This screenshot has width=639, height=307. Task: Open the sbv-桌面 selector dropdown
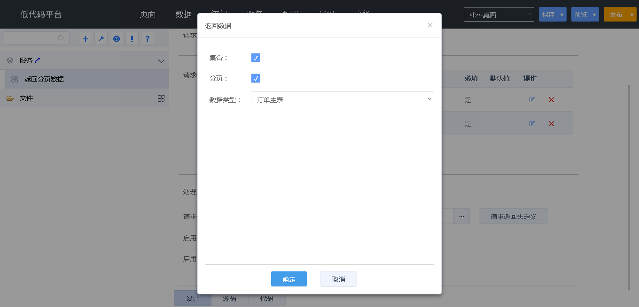coord(499,15)
